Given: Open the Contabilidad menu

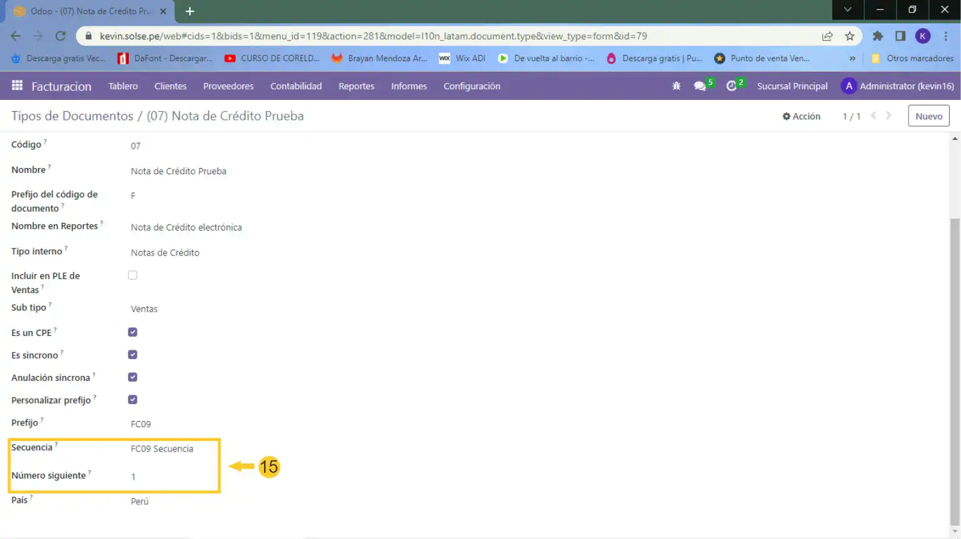Looking at the screenshot, I should (296, 86).
